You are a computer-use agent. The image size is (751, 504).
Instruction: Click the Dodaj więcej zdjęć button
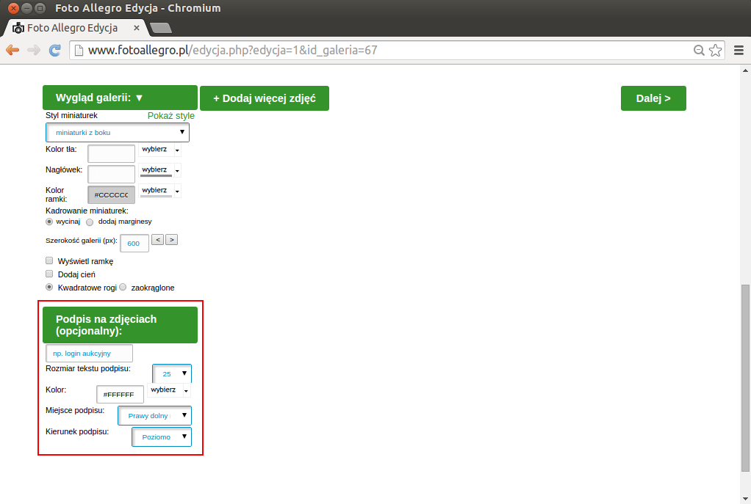pos(265,98)
